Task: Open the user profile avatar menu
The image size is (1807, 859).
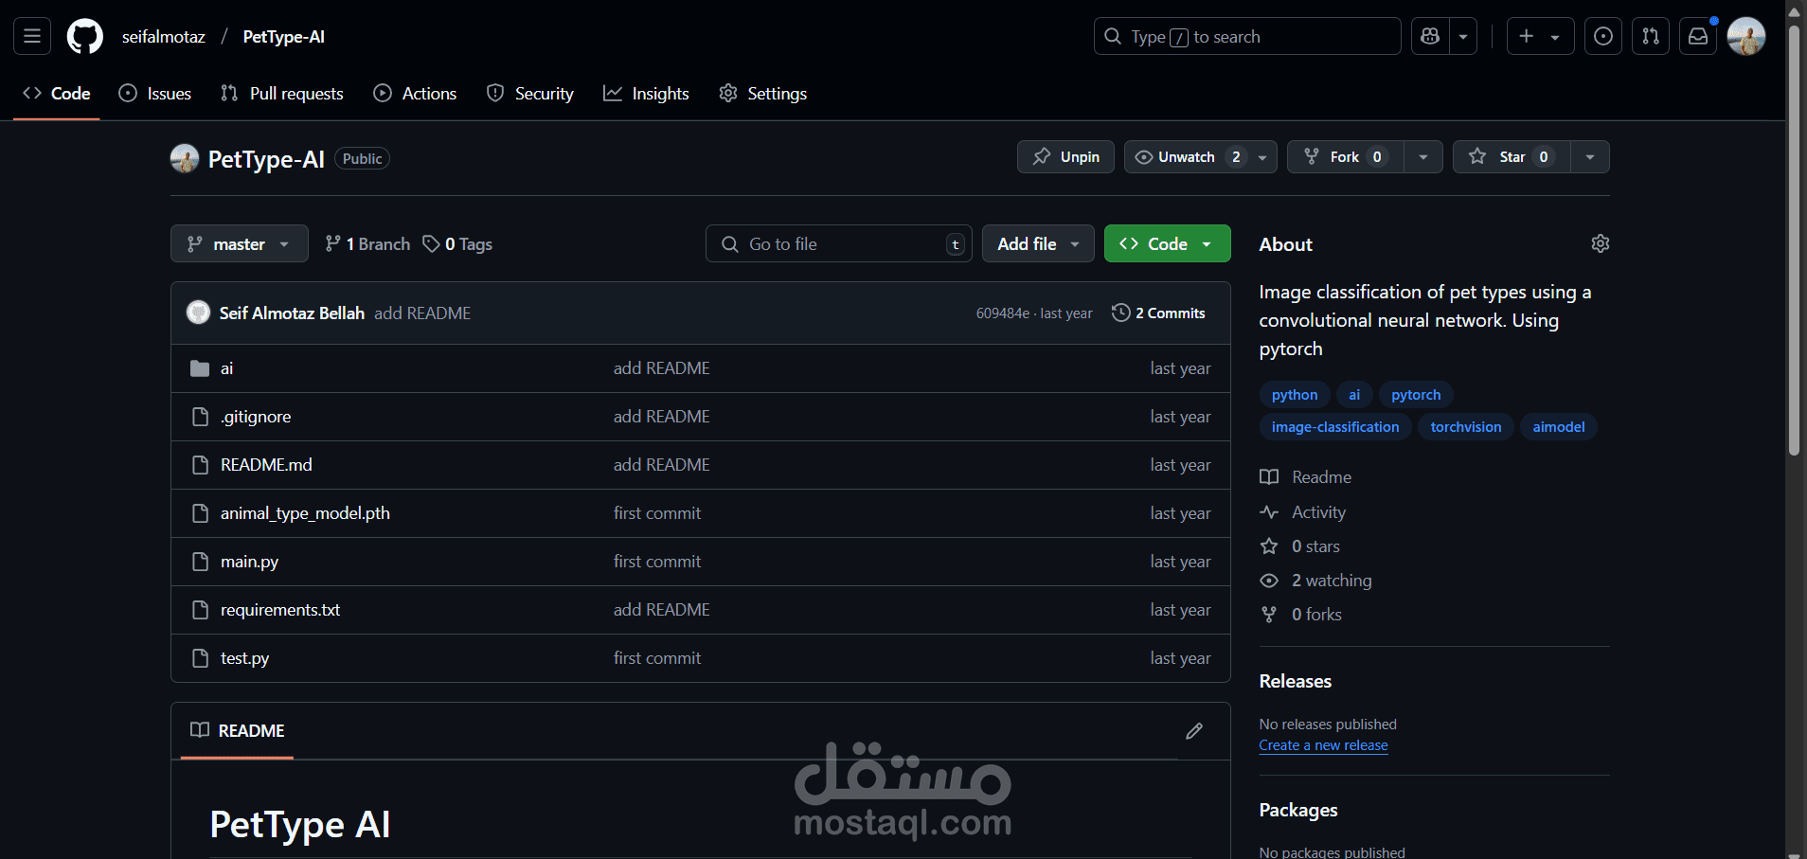Action: point(1745,36)
